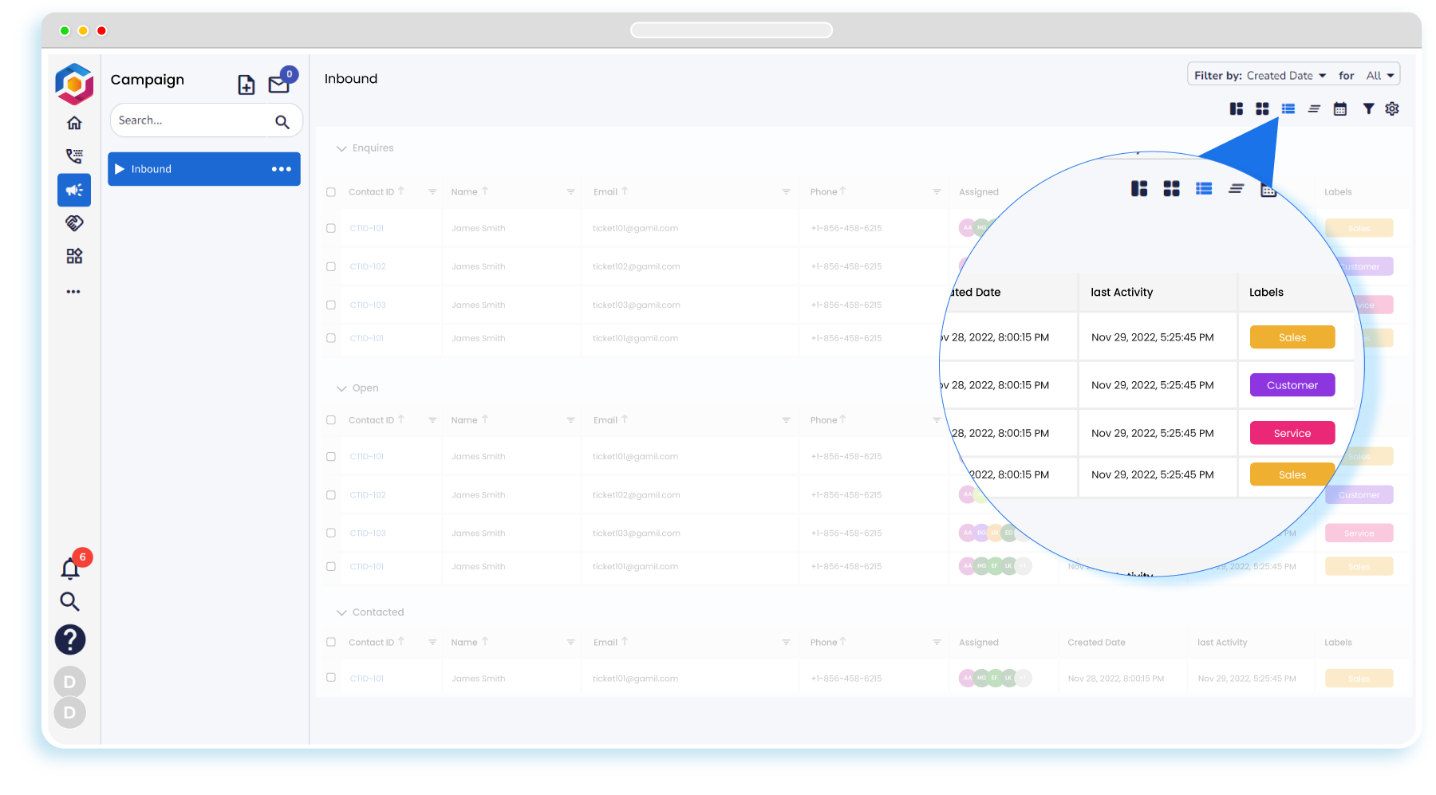
Task: Click Email column header in Enquires
Action: pyautogui.click(x=606, y=192)
